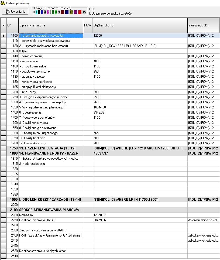Image resolution: width=220 pixels, height=260 pixels.
Task: Open the dropdown arrow in the grid corner
Action: click(4, 25)
